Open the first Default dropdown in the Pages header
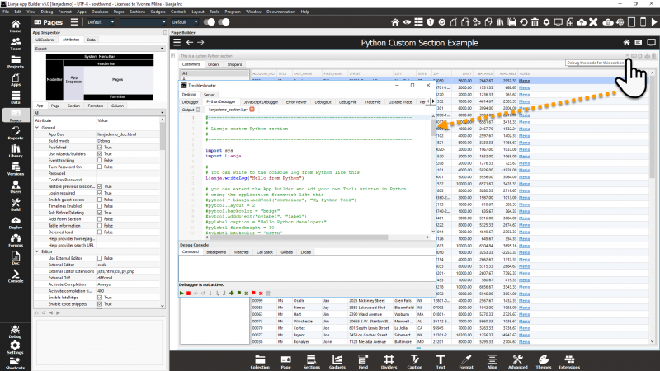 point(100,22)
